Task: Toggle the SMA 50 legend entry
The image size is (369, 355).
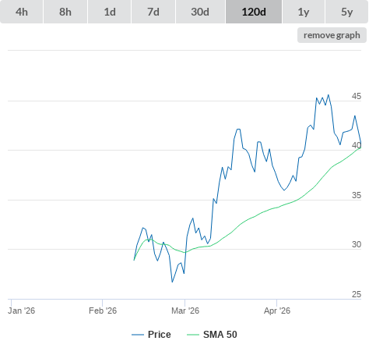Action: pyautogui.click(x=220, y=335)
